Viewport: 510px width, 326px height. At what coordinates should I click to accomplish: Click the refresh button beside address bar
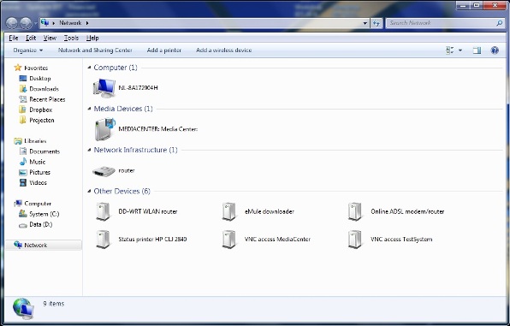point(377,23)
